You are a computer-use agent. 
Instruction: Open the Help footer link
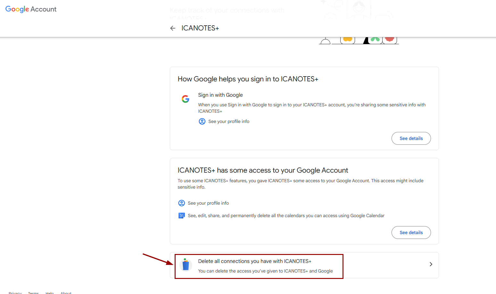(50, 293)
